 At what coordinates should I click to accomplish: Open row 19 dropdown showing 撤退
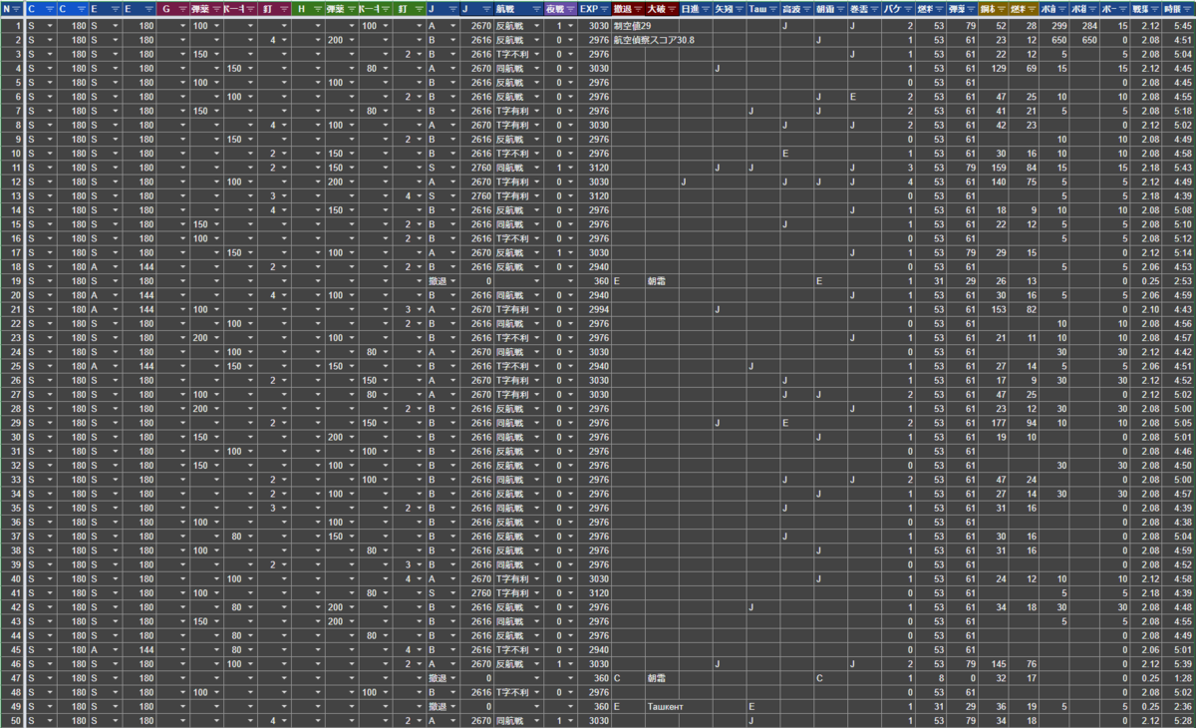(x=453, y=281)
